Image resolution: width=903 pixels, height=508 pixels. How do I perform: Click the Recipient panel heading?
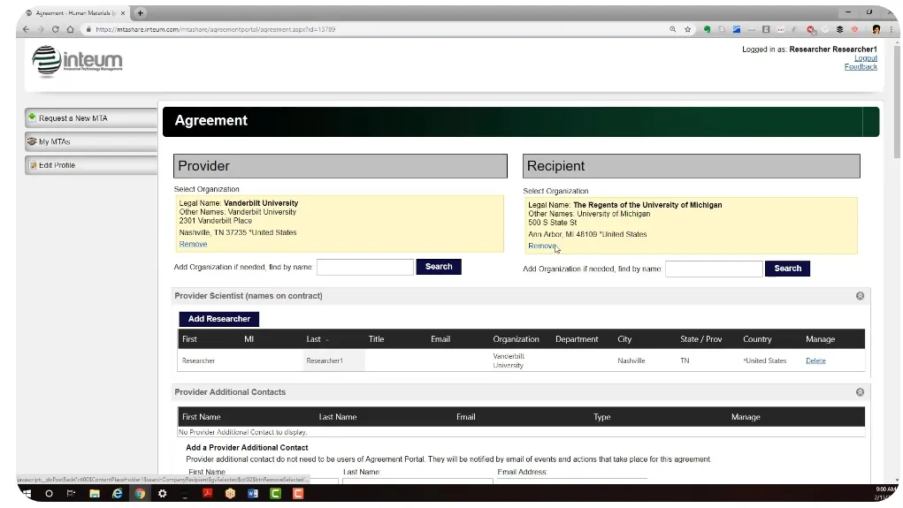point(691,166)
